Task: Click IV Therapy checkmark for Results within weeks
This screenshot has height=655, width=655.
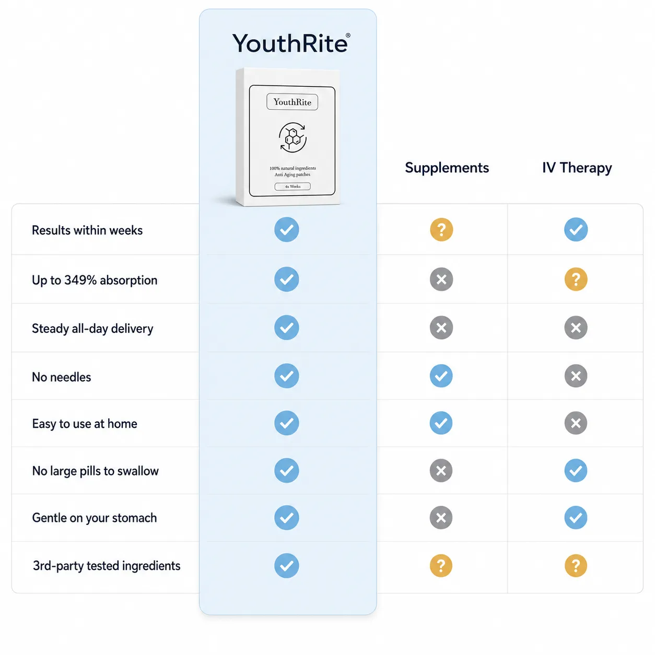Action: point(576,230)
